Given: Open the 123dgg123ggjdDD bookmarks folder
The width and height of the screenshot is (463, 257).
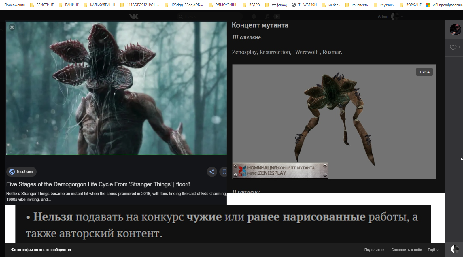Looking at the screenshot, I should (x=184, y=5).
